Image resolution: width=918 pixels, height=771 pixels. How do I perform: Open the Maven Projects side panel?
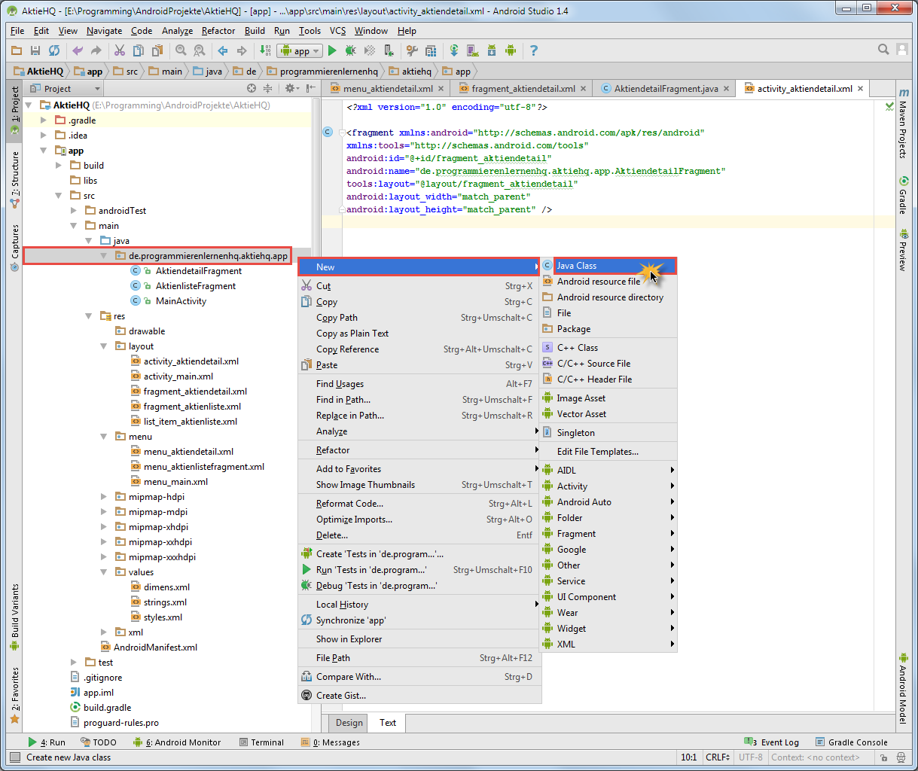[903, 123]
